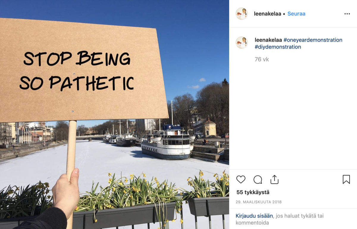Open the leenakelaa username in the caption
This screenshot has width=357, height=229.
point(268,40)
